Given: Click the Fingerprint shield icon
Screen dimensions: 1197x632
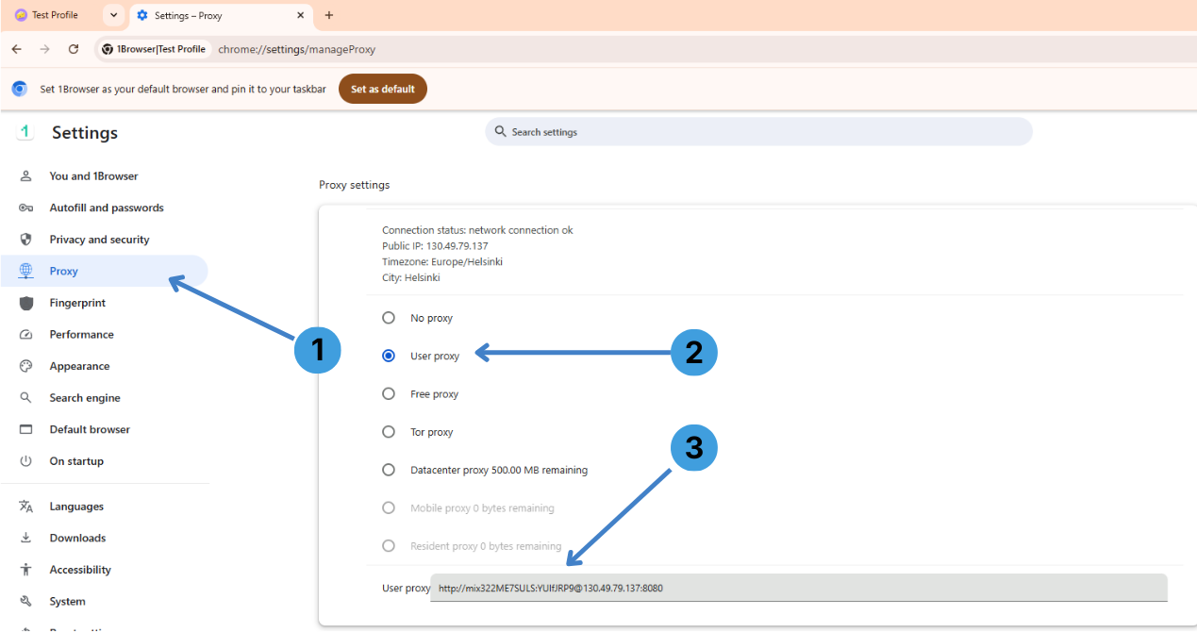Looking at the screenshot, I should pyautogui.click(x=26, y=303).
